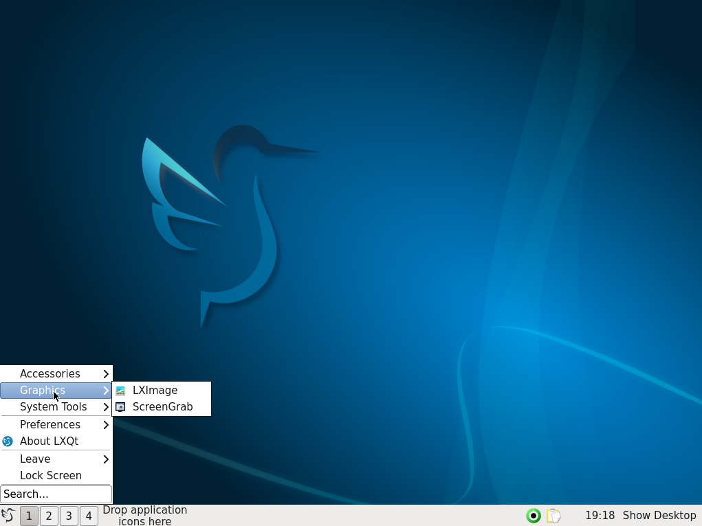Click ScreenGrab's camera monitor icon

120,406
